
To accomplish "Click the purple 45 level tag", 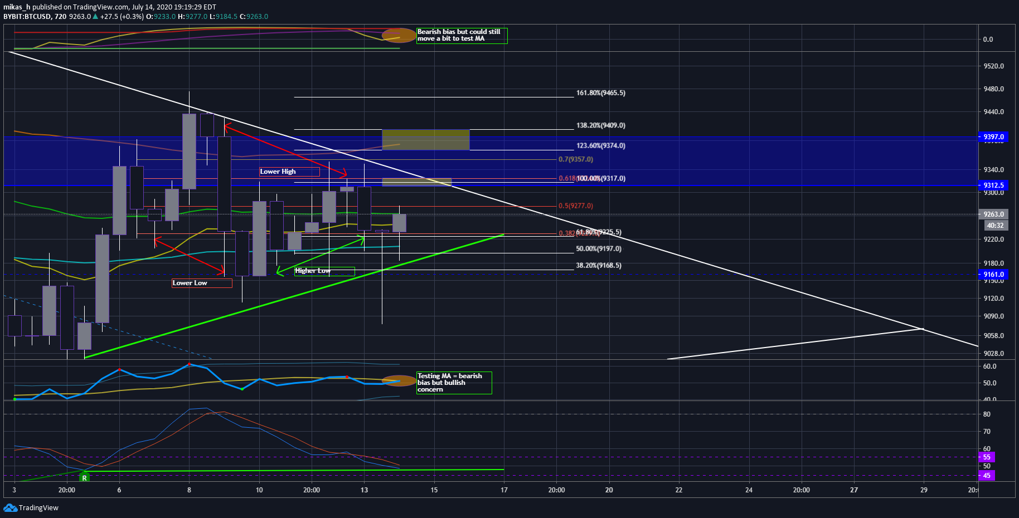I will click(x=987, y=476).
